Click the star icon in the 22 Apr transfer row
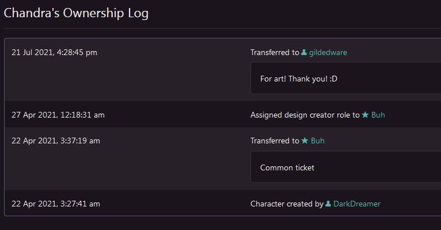 305,141
